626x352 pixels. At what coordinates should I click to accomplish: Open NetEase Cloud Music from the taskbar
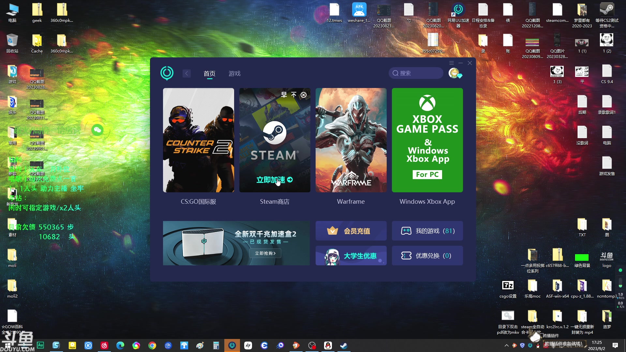[x=104, y=345]
